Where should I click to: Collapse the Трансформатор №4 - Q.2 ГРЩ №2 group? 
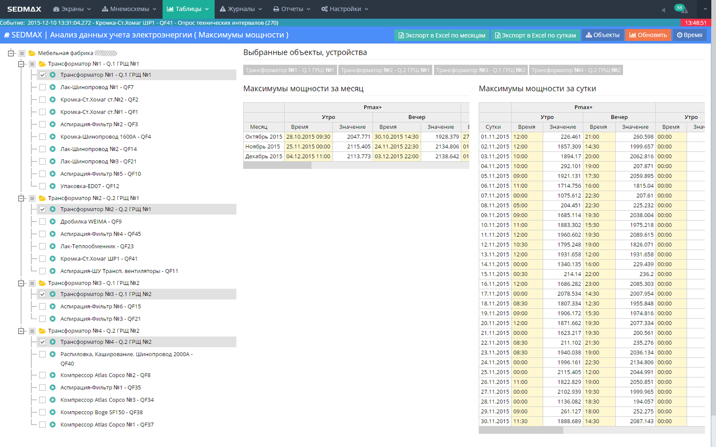click(21, 331)
